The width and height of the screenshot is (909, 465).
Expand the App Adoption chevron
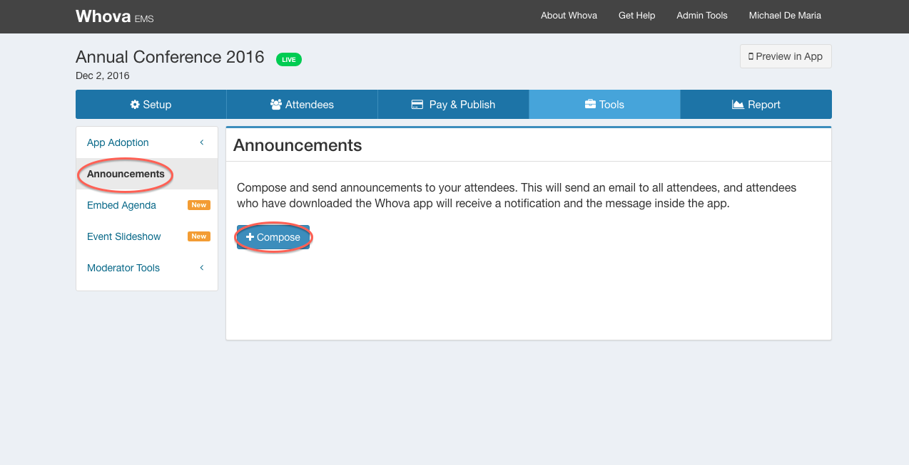pos(202,142)
